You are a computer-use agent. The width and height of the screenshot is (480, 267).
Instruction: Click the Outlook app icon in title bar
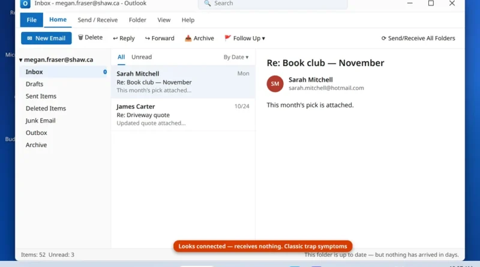[x=25, y=4]
